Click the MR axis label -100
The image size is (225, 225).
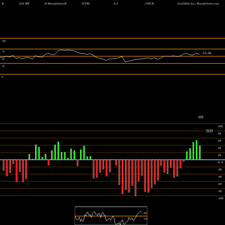pos(220,198)
